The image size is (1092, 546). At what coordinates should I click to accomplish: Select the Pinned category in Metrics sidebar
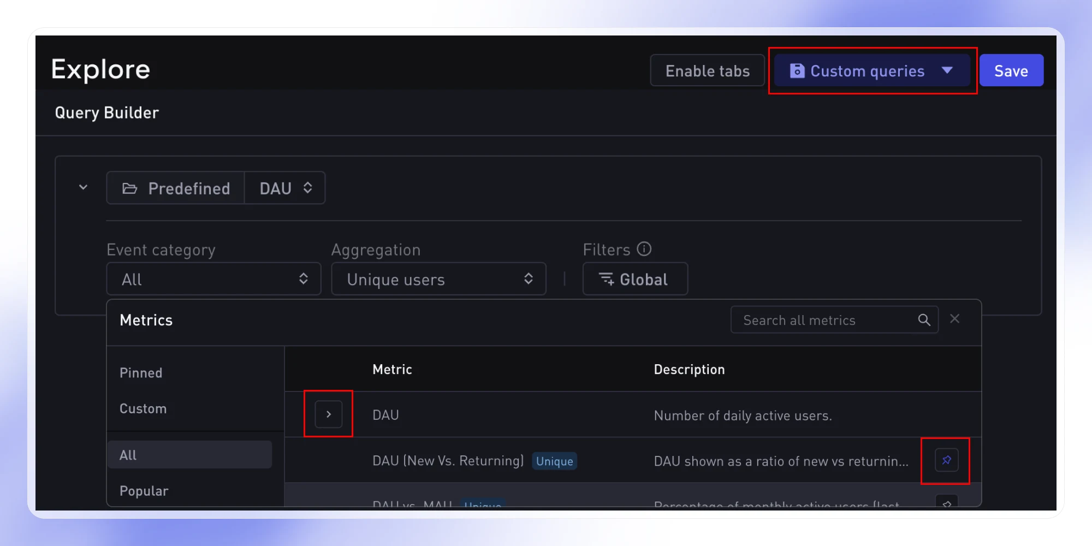pyautogui.click(x=140, y=372)
